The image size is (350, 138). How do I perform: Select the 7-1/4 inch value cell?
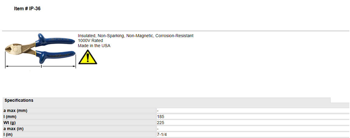pyautogui.click(x=253, y=135)
